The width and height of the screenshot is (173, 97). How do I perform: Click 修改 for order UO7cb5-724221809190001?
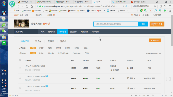149,78
